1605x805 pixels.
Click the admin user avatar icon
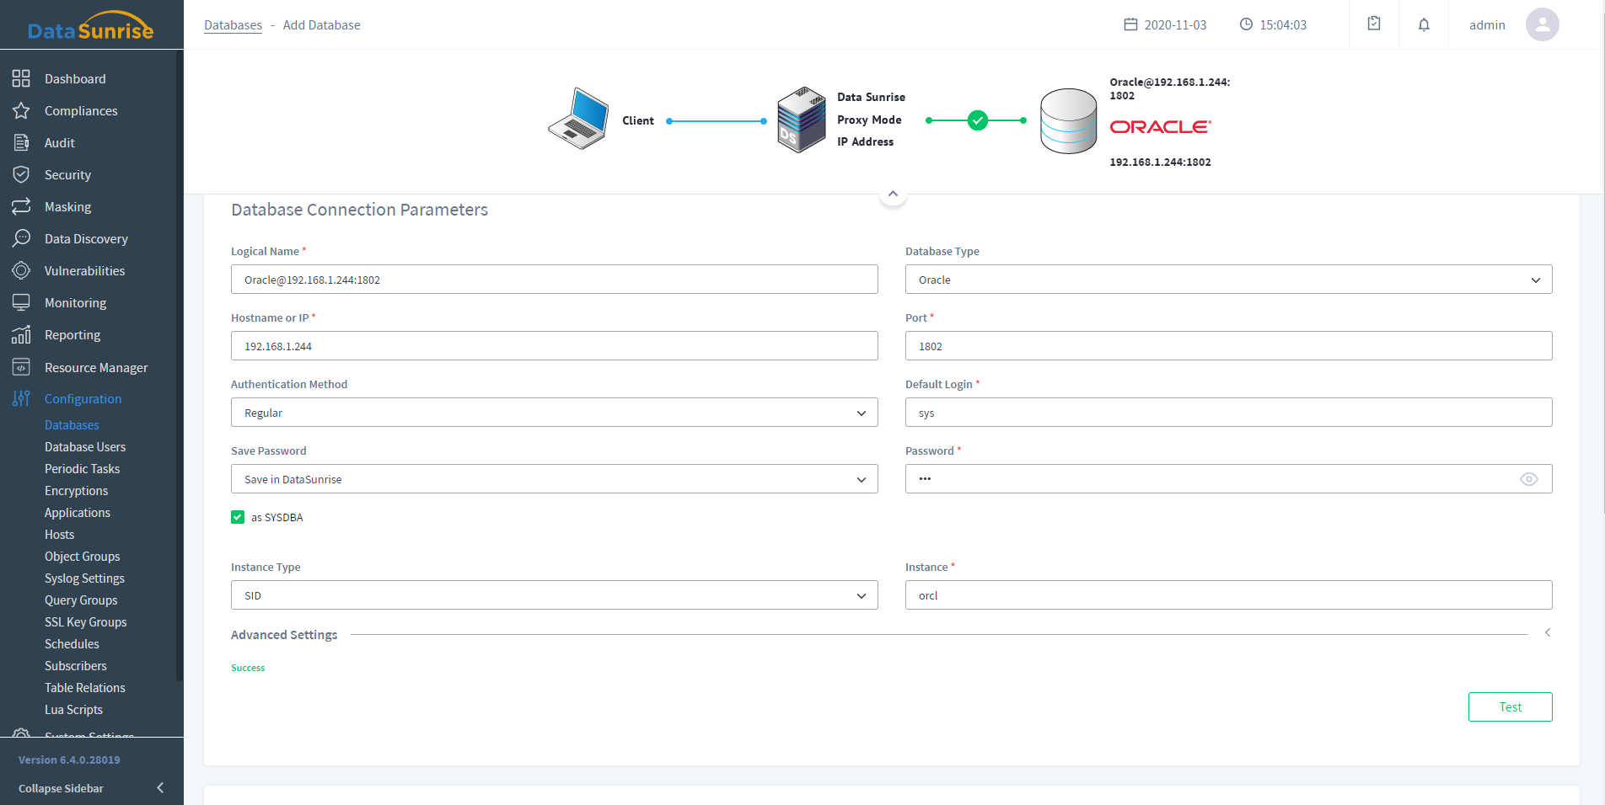(1543, 24)
